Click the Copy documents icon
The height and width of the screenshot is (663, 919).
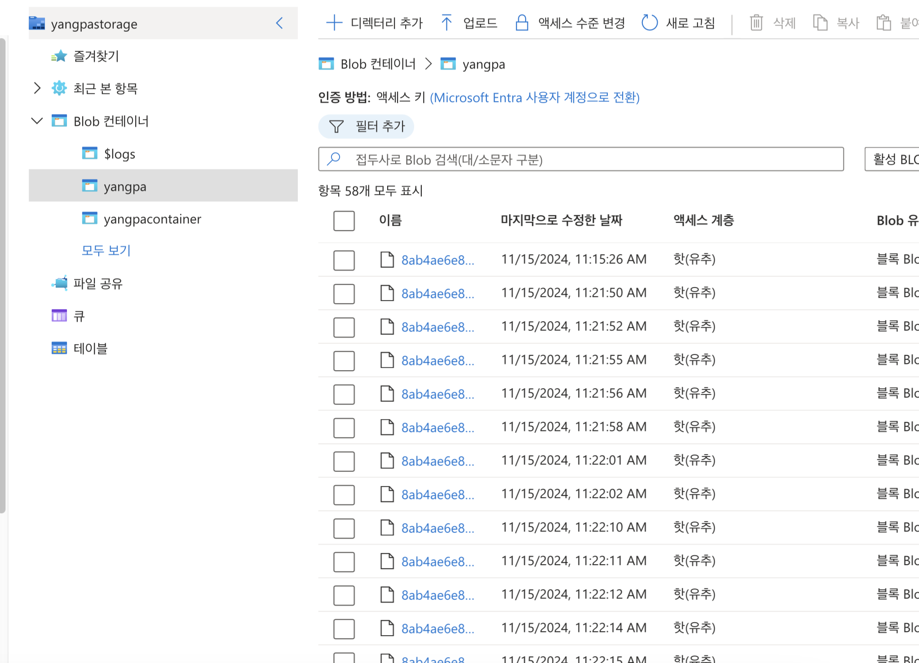tap(820, 22)
